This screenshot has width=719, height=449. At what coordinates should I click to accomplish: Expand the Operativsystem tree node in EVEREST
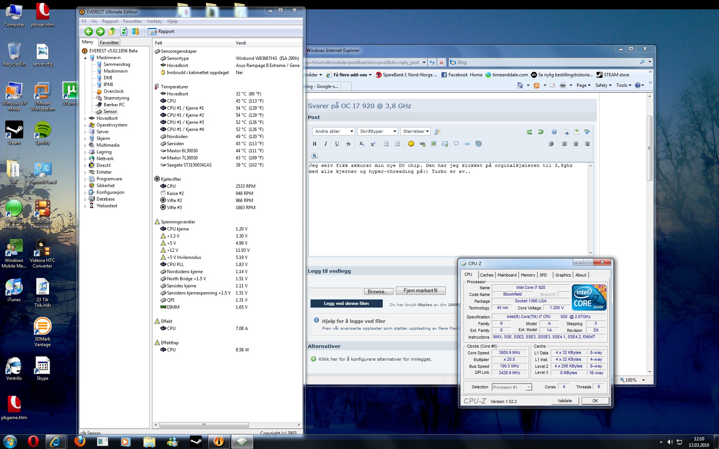point(85,125)
